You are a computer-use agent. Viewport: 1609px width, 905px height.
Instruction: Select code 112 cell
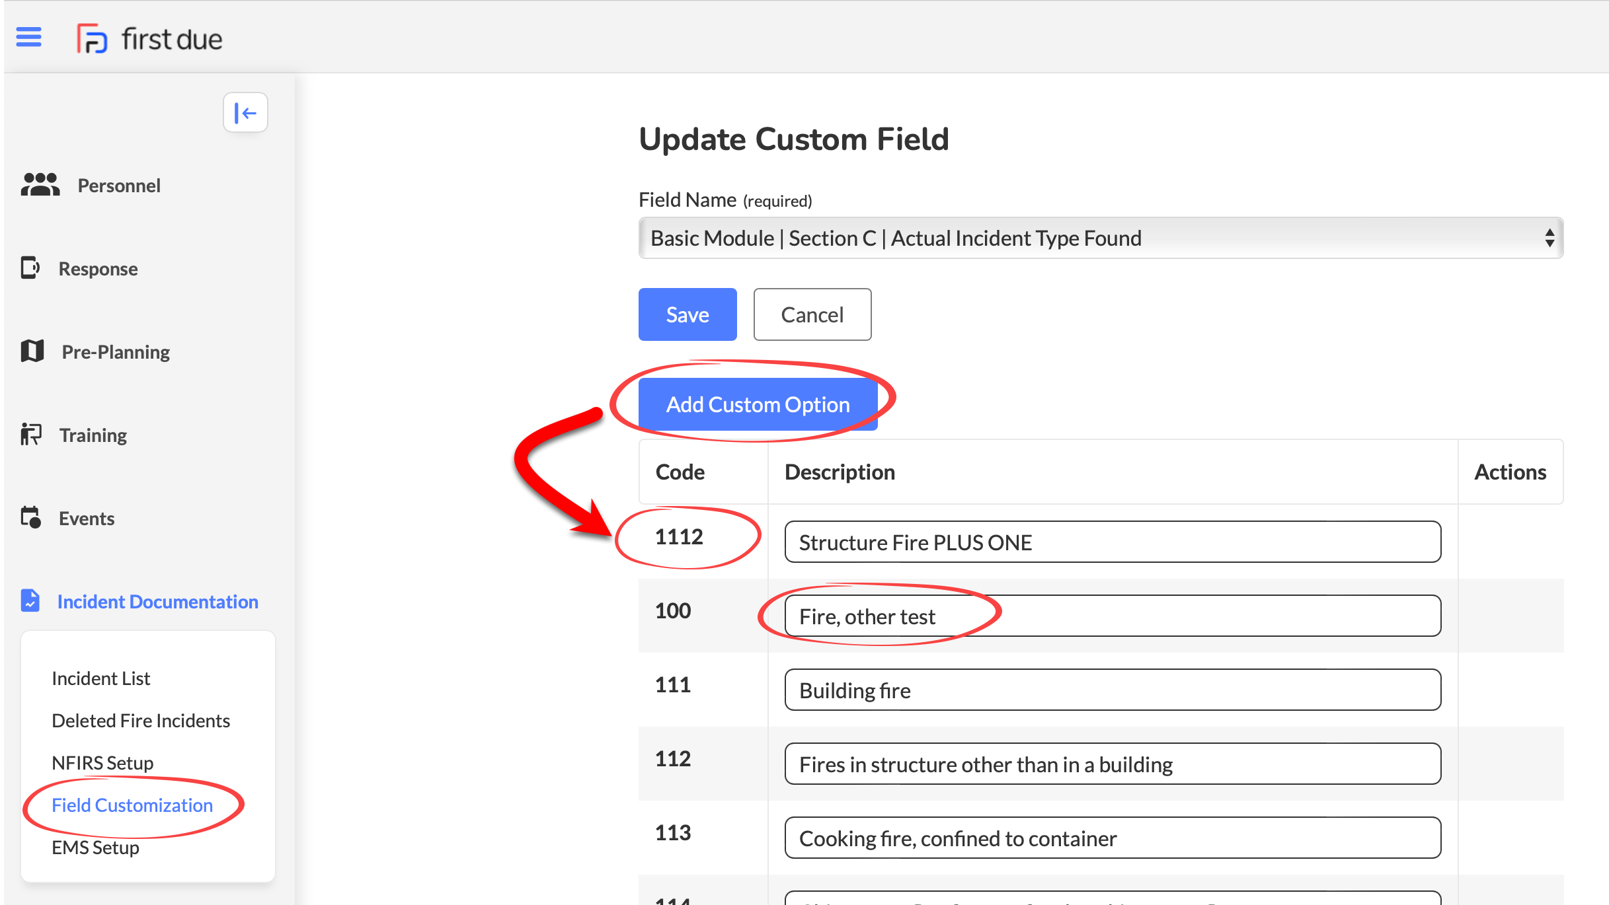pyautogui.click(x=673, y=758)
